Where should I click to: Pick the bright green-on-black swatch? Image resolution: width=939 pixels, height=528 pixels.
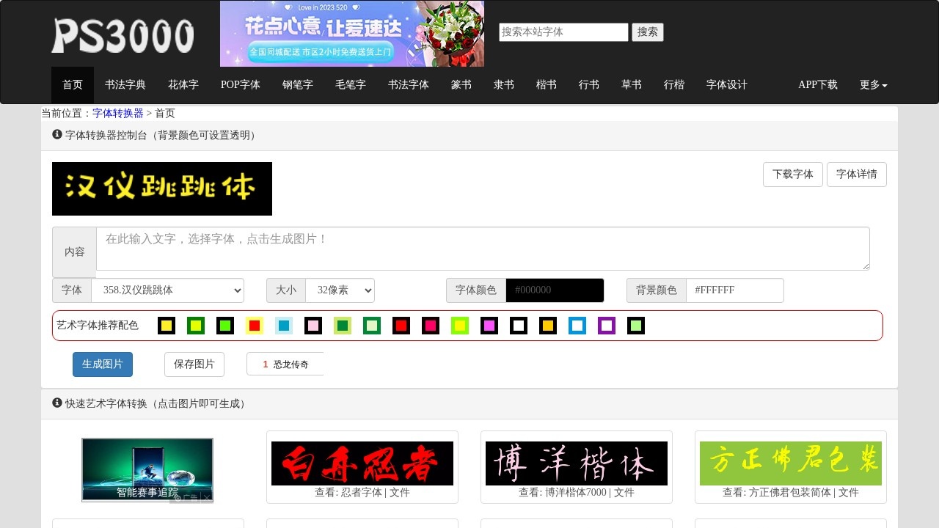click(x=225, y=326)
